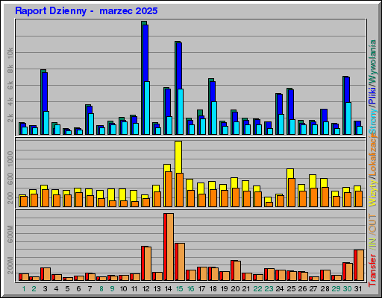Viewport: 382px width, 298px height.
Task: Click the cyan pages bar for day 3
Action: tap(46, 123)
